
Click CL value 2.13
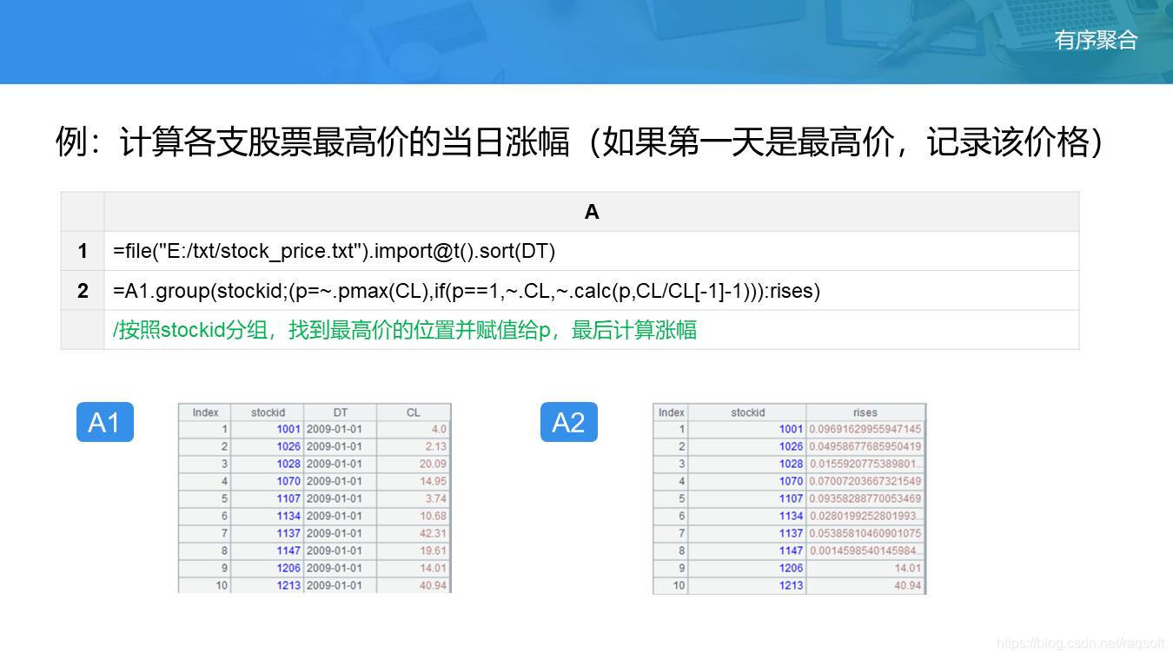436,446
